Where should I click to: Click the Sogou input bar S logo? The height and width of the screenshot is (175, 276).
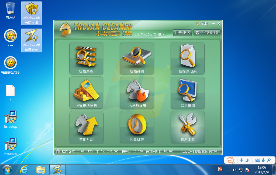[x=231, y=160]
